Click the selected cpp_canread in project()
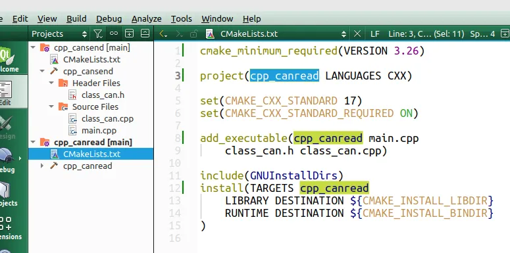This screenshot has height=253, width=510. (x=284, y=76)
